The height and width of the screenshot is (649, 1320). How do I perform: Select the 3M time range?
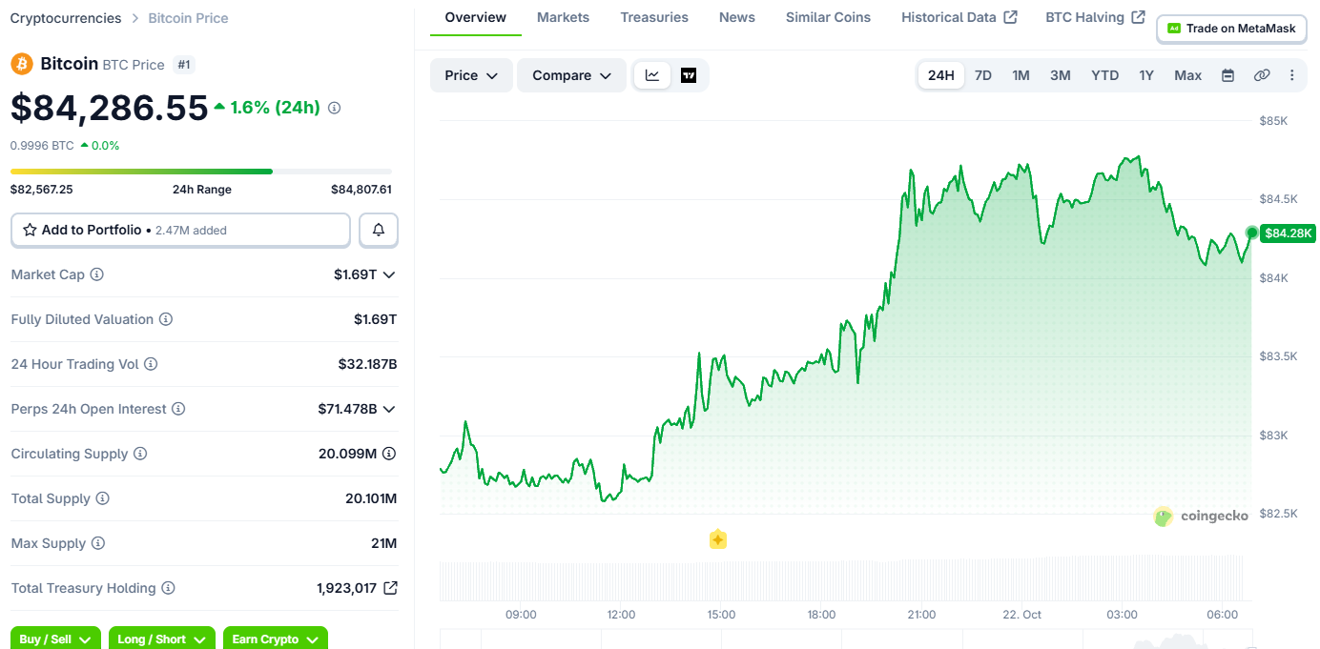point(1061,75)
